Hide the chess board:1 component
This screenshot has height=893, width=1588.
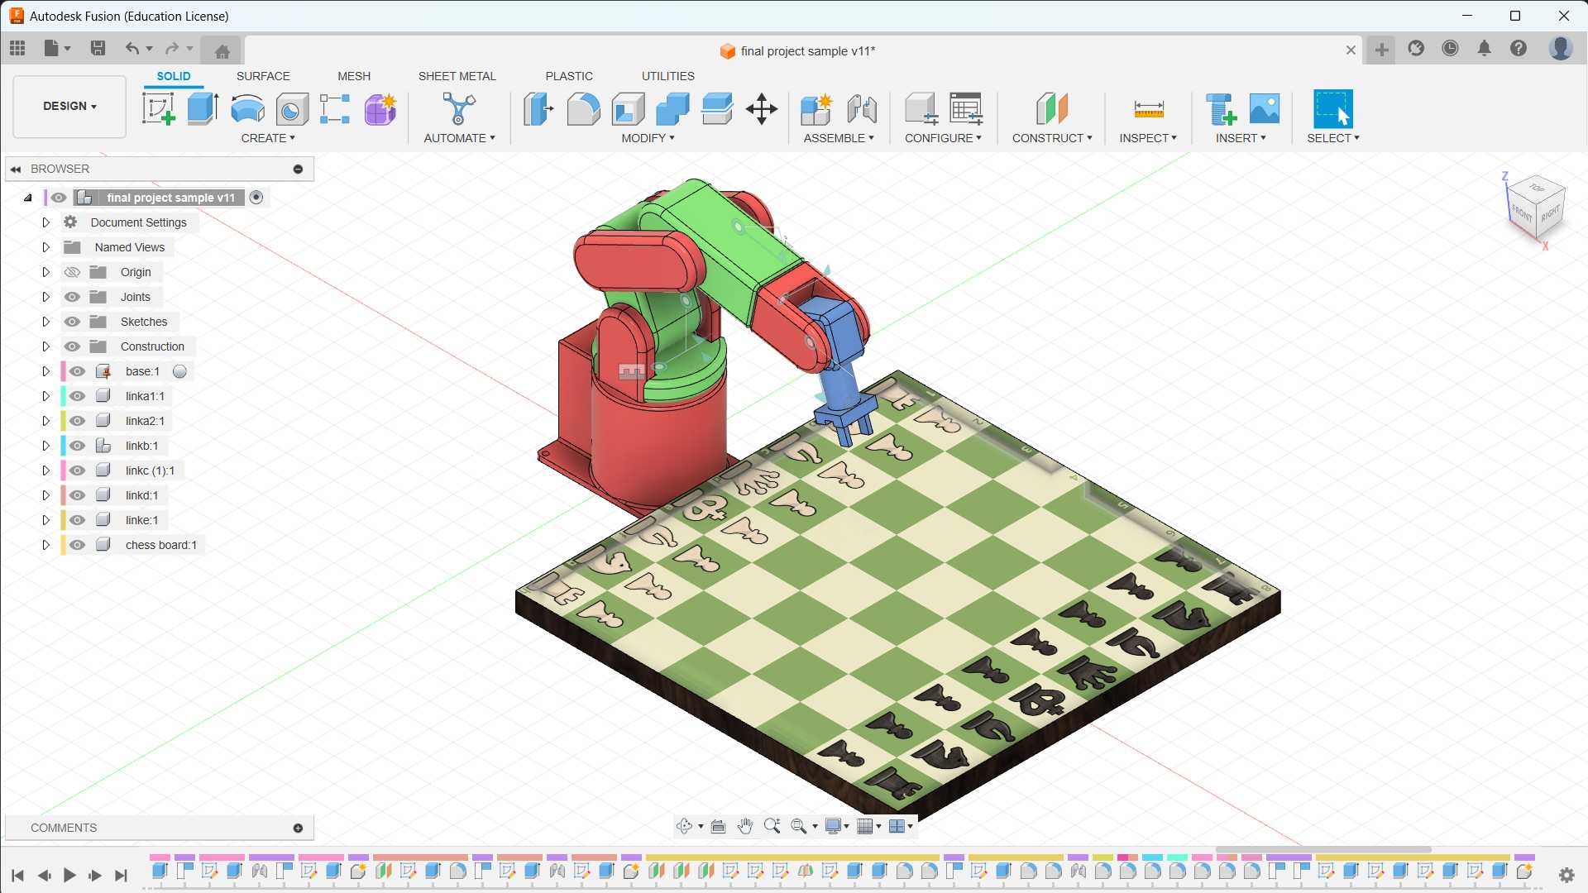[78, 545]
